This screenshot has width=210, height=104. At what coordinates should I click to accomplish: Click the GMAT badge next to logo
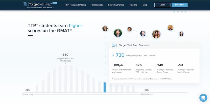(55, 3)
